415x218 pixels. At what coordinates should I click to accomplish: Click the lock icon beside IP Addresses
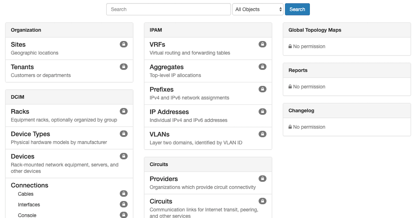263,112
